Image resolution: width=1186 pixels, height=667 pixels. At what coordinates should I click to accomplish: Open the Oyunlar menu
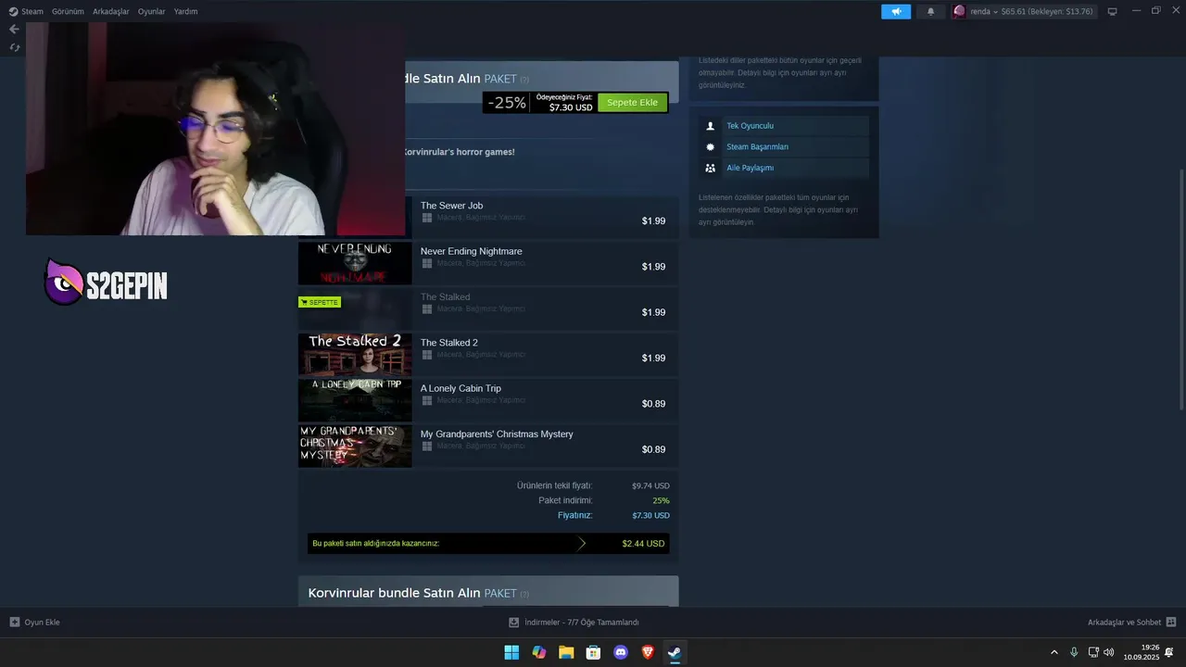(152, 11)
